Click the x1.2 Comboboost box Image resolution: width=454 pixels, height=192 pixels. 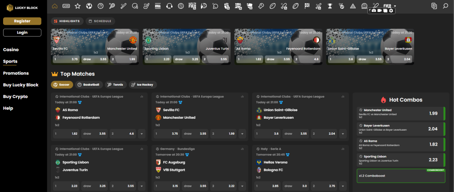pyautogui.click(x=401, y=176)
